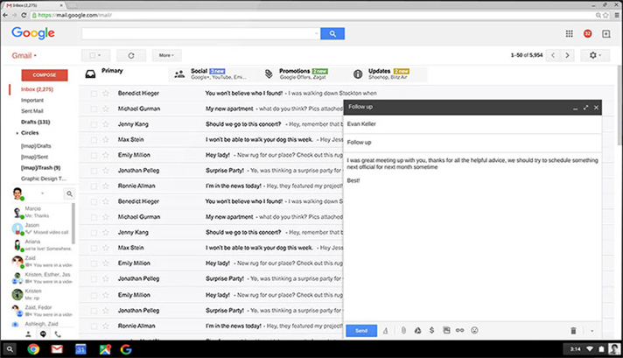
Task: Insert an emoticon in the message
Action: pyautogui.click(x=474, y=331)
